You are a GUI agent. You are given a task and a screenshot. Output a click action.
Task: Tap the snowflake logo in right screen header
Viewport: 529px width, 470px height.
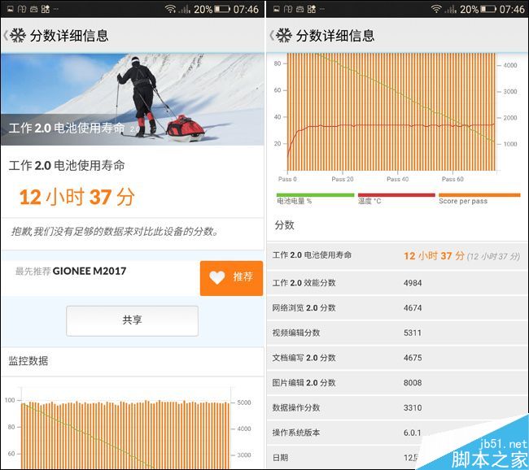point(284,36)
